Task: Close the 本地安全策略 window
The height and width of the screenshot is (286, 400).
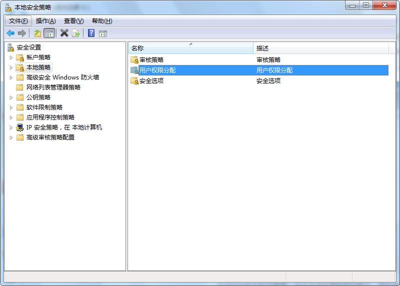Action: tap(384, 5)
